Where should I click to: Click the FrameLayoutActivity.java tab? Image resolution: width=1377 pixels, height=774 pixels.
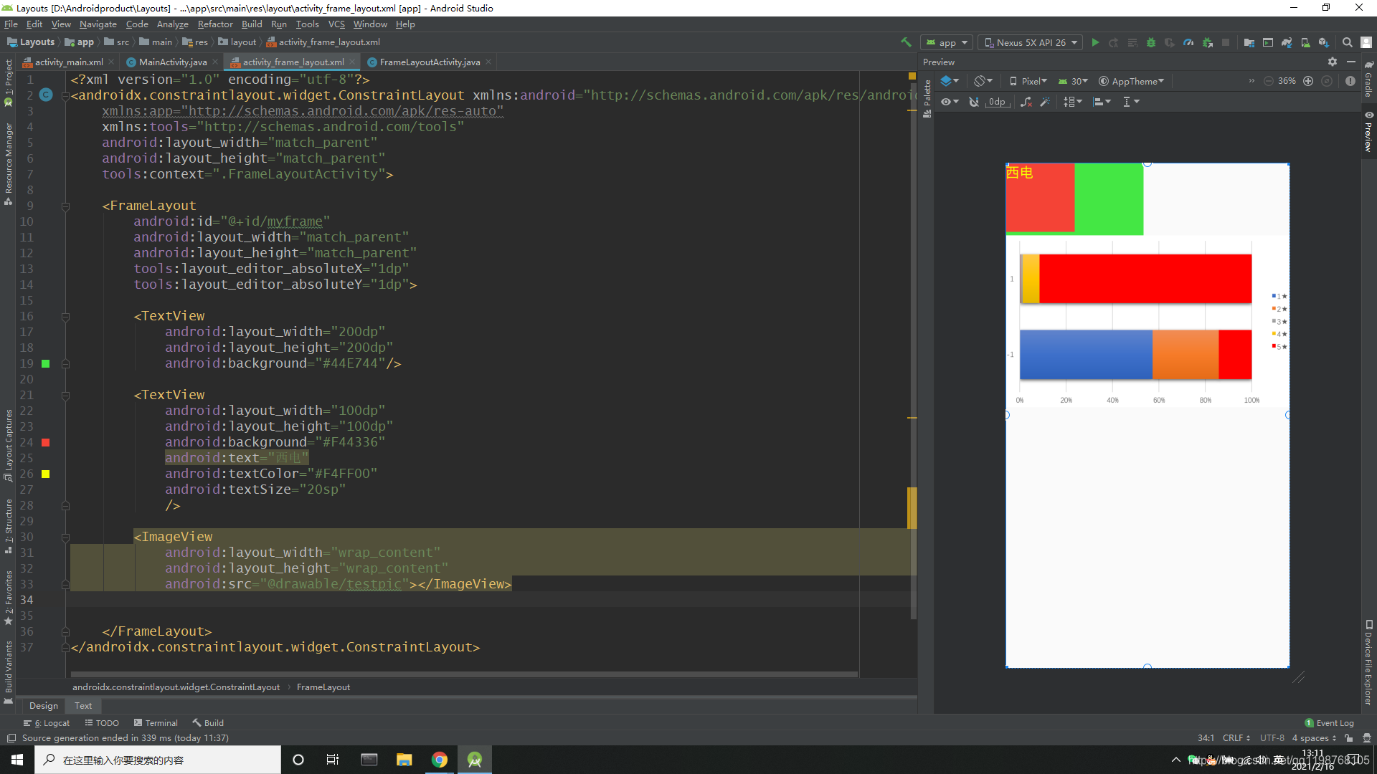pos(430,62)
